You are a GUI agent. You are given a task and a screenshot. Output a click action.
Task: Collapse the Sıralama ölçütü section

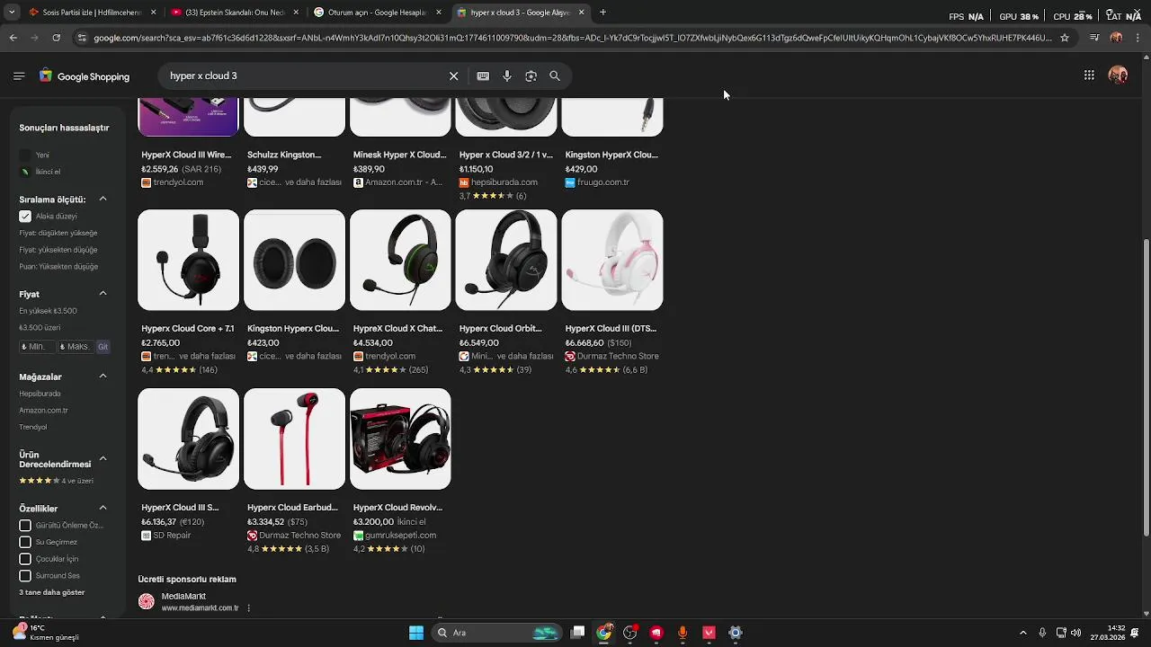point(103,199)
